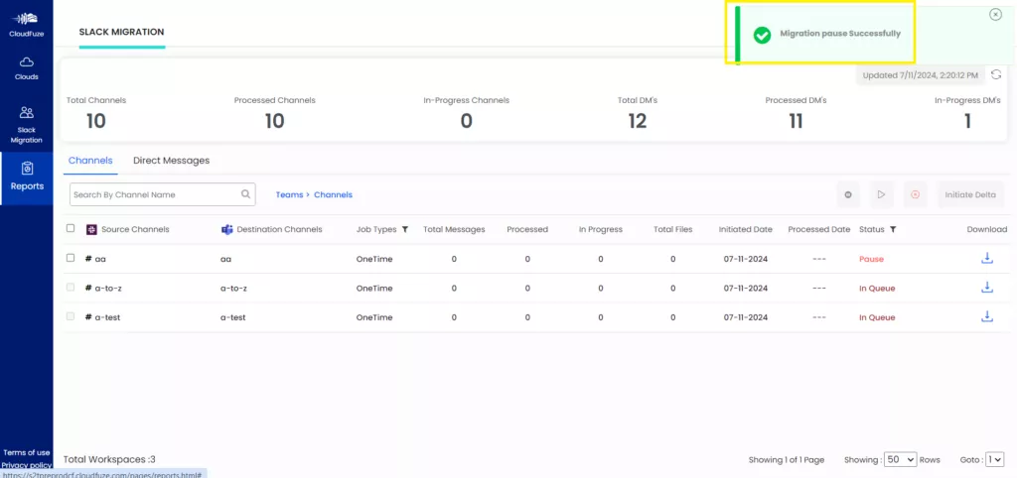Viewport: 1017px width, 478px height.
Task: Click the Initiate Delta button
Action: tap(970, 194)
